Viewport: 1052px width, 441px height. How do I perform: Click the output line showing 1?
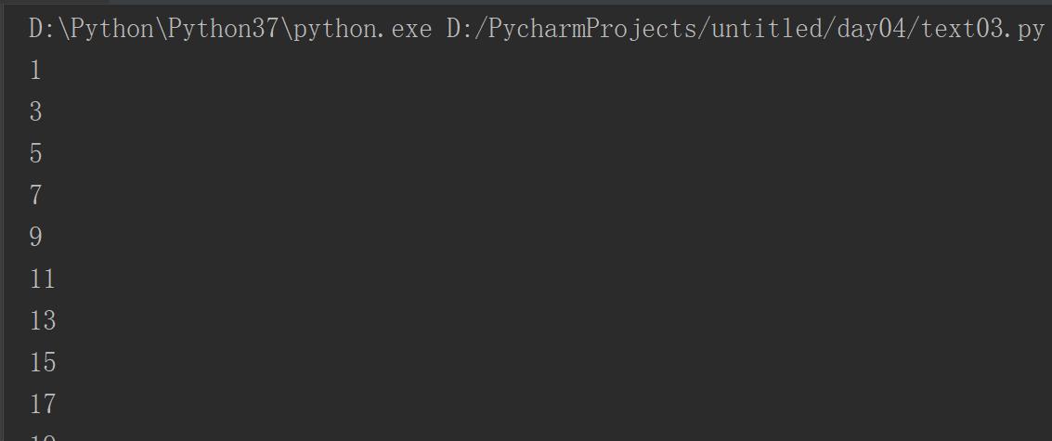click(x=36, y=71)
